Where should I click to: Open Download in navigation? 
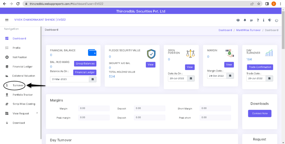pos(19,123)
